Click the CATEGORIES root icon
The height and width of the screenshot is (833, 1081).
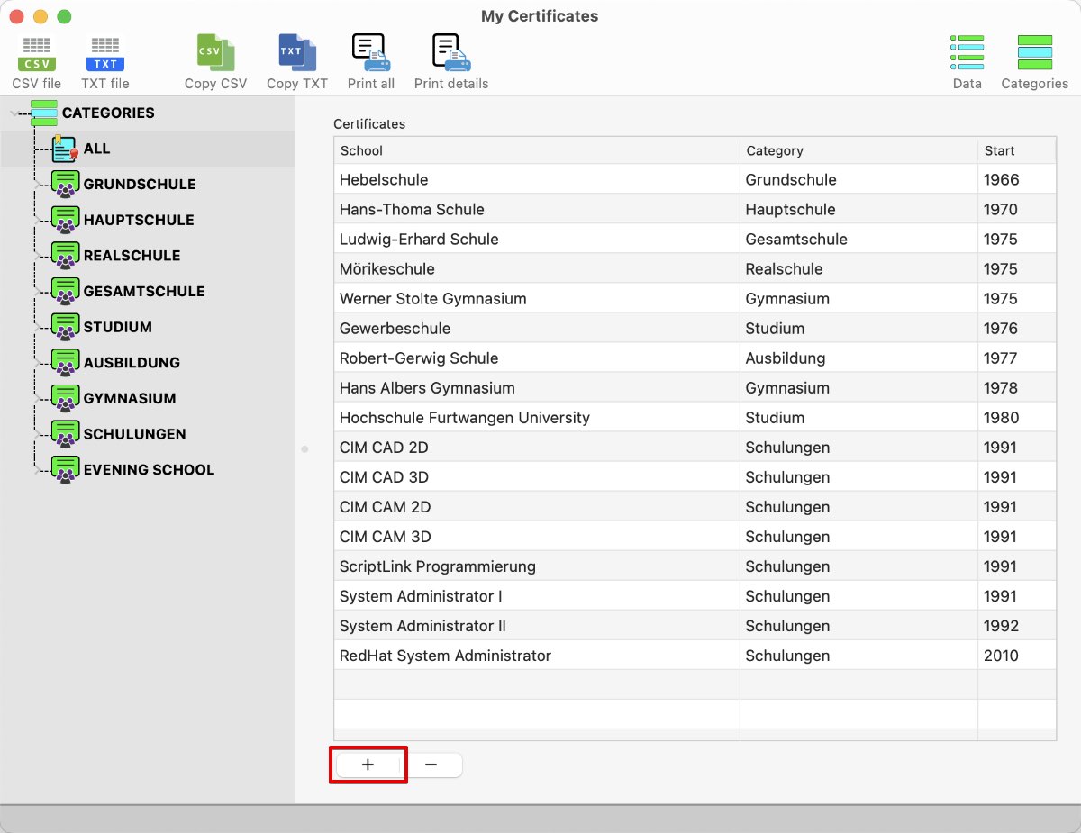43,113
